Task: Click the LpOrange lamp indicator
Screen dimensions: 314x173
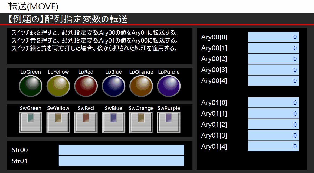Action: click(x=141, y=86)
